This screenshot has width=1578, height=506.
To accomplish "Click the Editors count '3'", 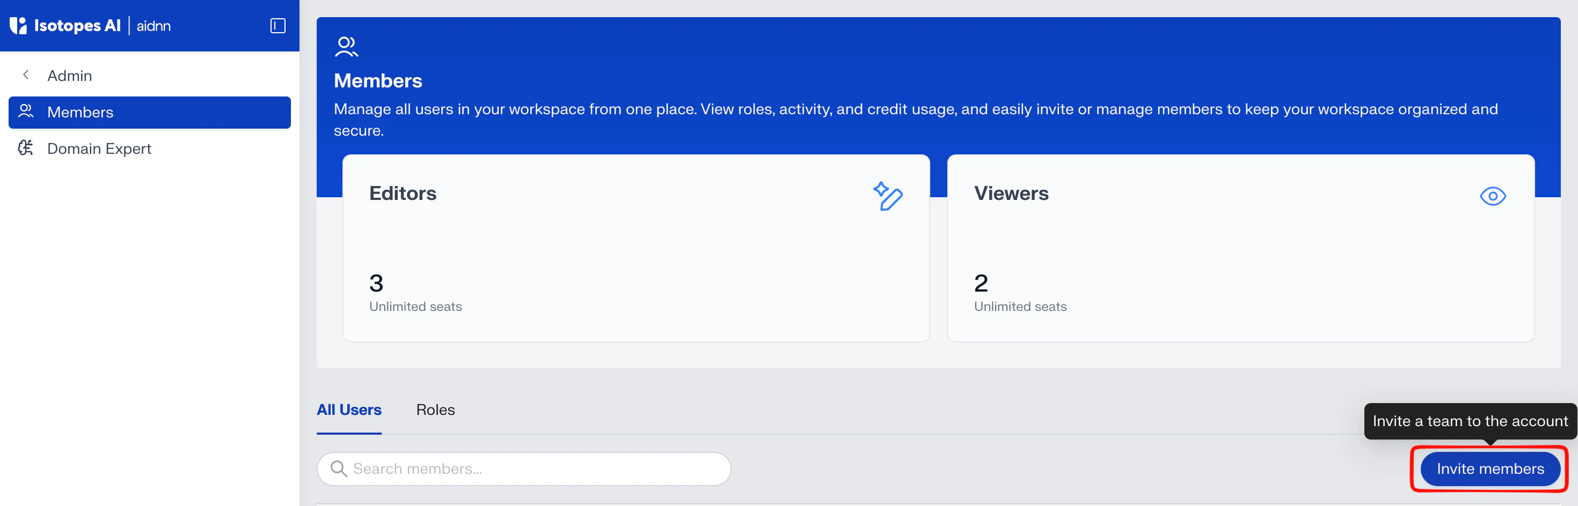I will coord(376,284).
